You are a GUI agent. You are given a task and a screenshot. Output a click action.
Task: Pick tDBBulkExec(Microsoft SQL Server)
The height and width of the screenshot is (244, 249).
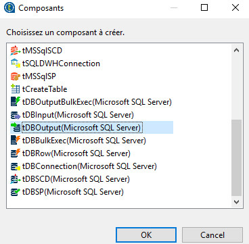(x=84, y=141)
